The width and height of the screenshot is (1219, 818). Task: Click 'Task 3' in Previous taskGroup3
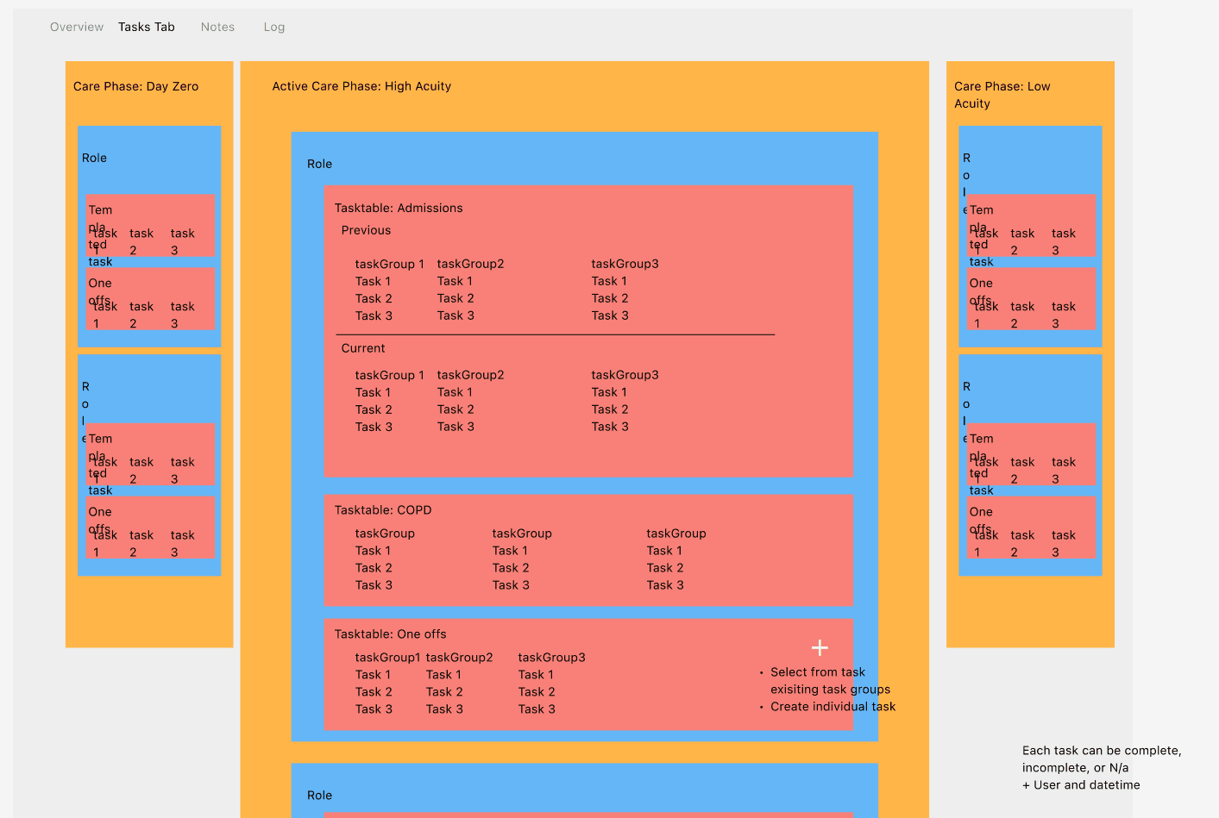[610, 315]
